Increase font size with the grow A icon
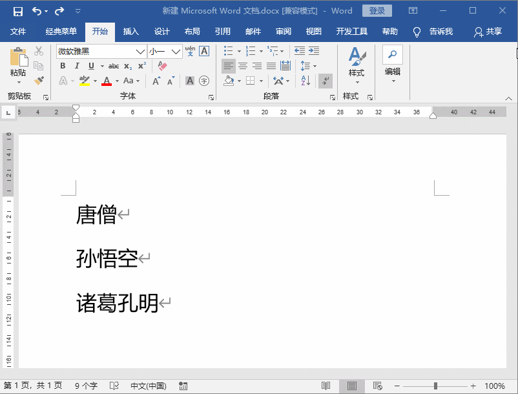 pos(156,81)
